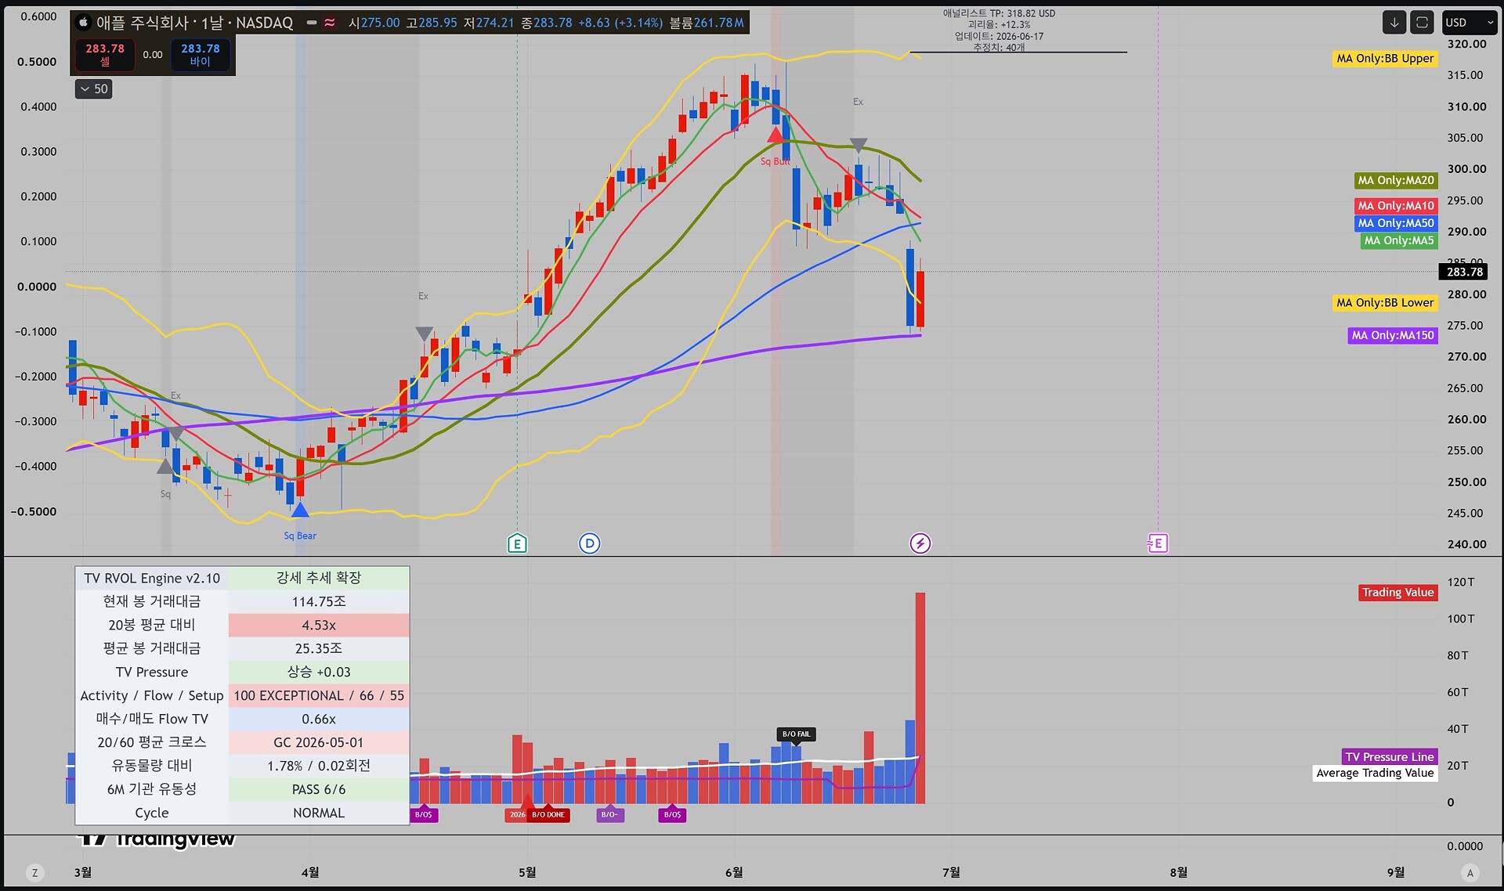This screenshot has height=891, width=1504.
Task: Click the down-arrow button beside the USD selector
Action: pyautogui.click(x=1394, y=23)
